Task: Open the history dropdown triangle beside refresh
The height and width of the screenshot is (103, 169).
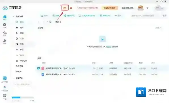Action: 47,22
